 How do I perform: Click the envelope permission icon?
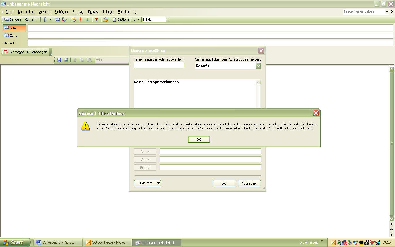pyautogui.click(x=73, y=19)
